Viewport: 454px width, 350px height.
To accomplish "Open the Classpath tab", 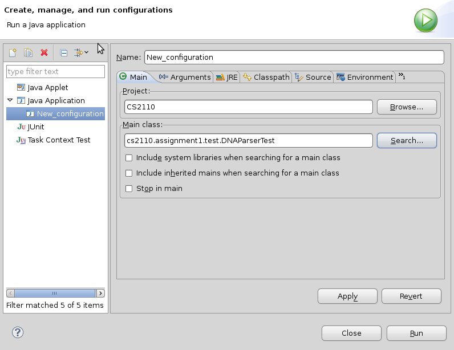I will click(266, 77).
